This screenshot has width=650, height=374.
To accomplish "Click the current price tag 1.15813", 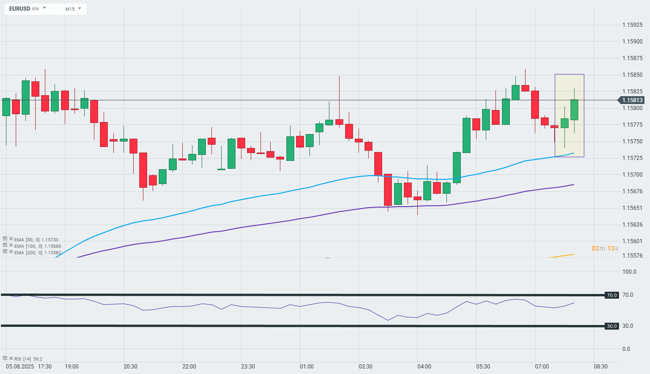I will [x=632, y=100].
